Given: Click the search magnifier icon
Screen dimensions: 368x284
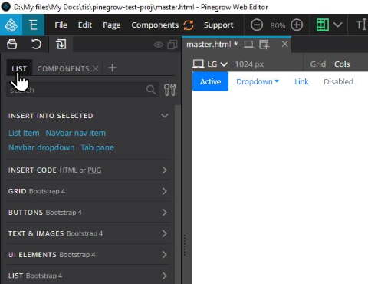Looking at the screenshot, I should coord(151,90).
